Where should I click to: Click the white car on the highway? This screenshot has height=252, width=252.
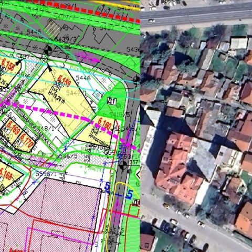pos(152,21)
